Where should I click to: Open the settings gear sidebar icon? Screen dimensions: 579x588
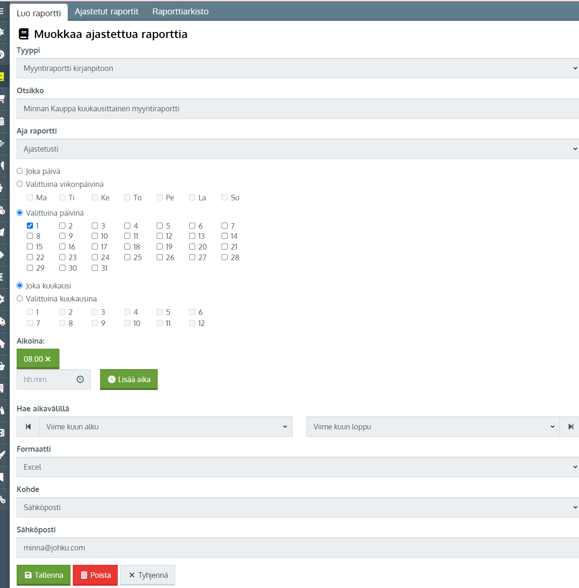(x=2, y=299)
